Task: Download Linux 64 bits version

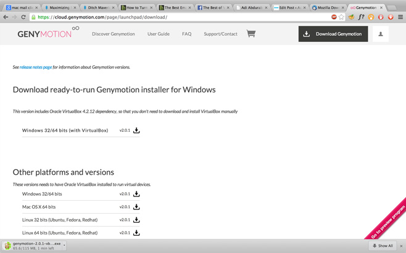Action: pos(136,233)
